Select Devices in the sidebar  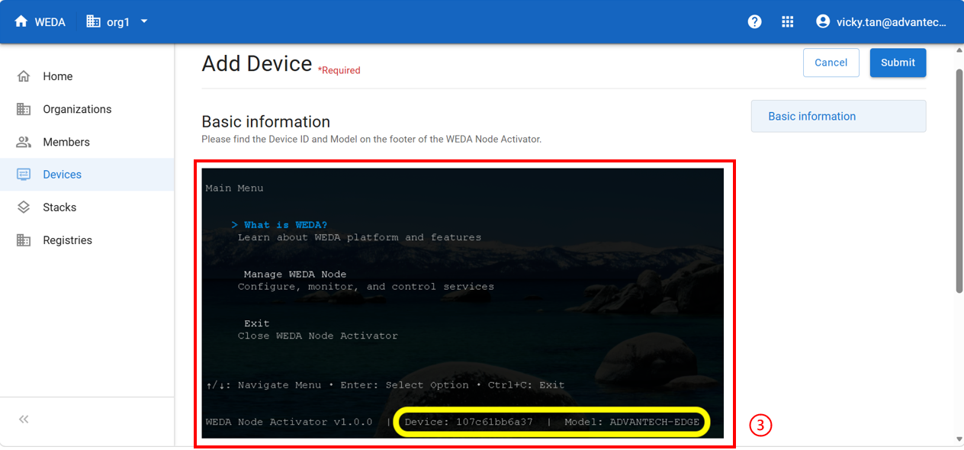[87, 175]
